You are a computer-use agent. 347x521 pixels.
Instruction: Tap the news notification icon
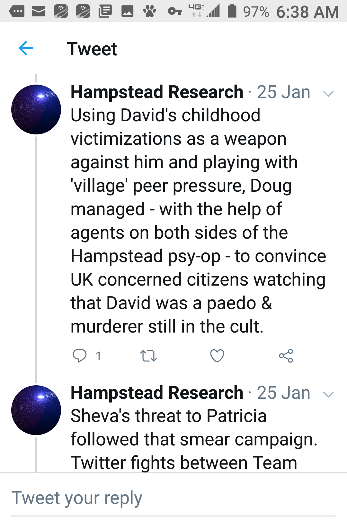tap(105, 12)
